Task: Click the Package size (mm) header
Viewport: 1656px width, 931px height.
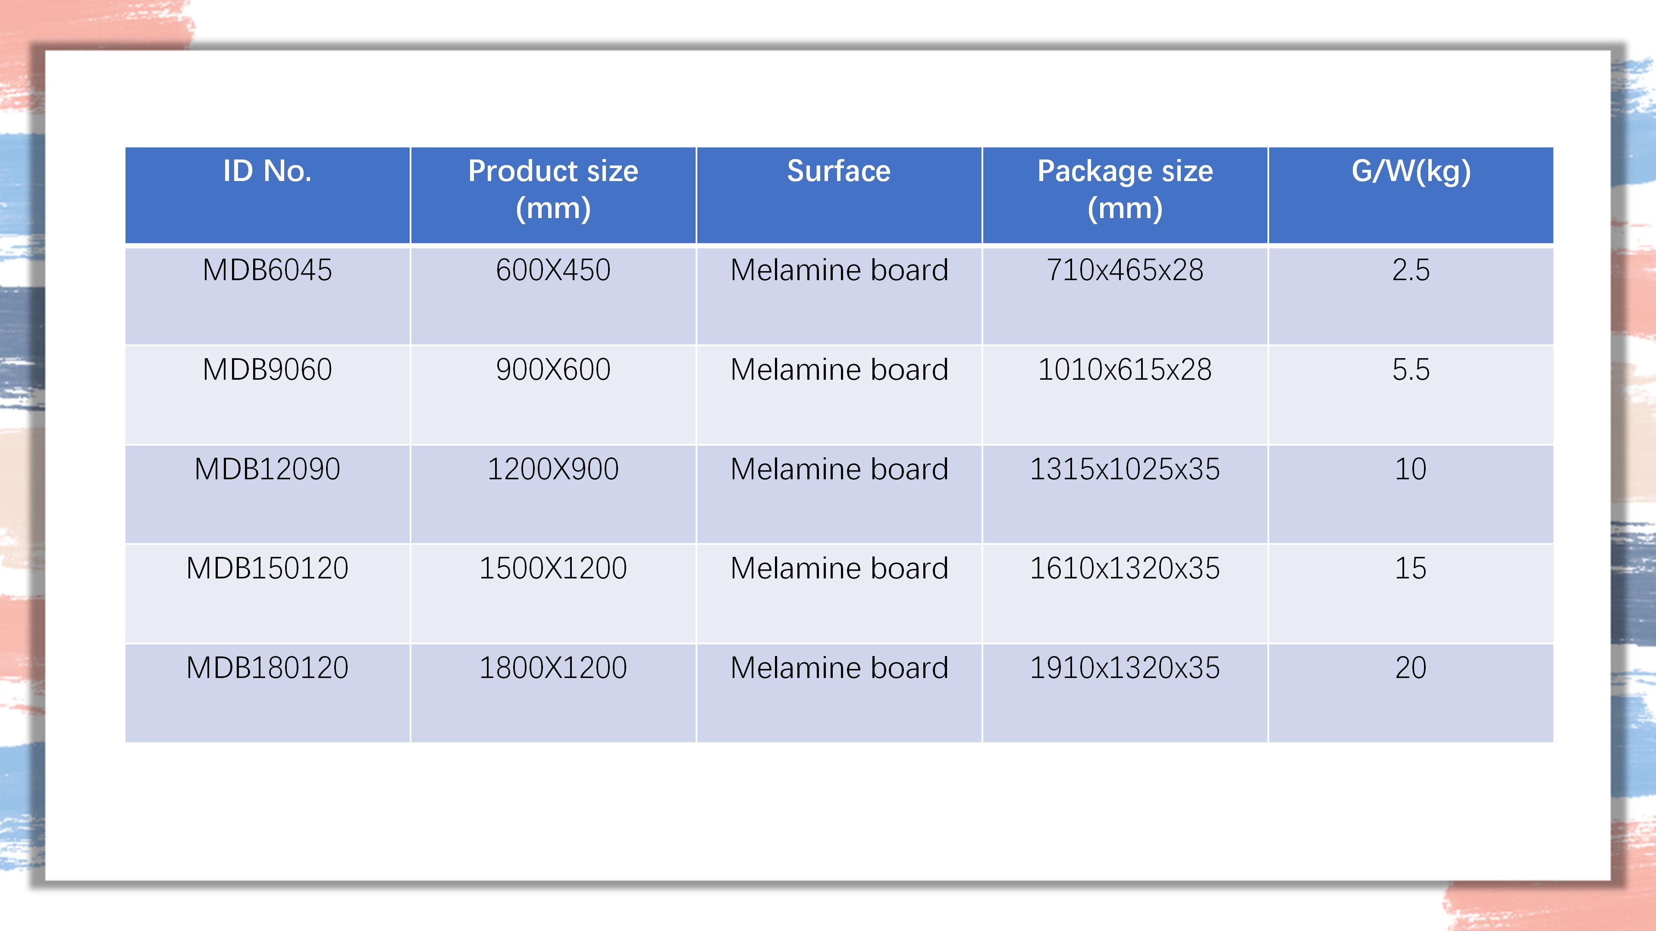Action: (1125, 195)
